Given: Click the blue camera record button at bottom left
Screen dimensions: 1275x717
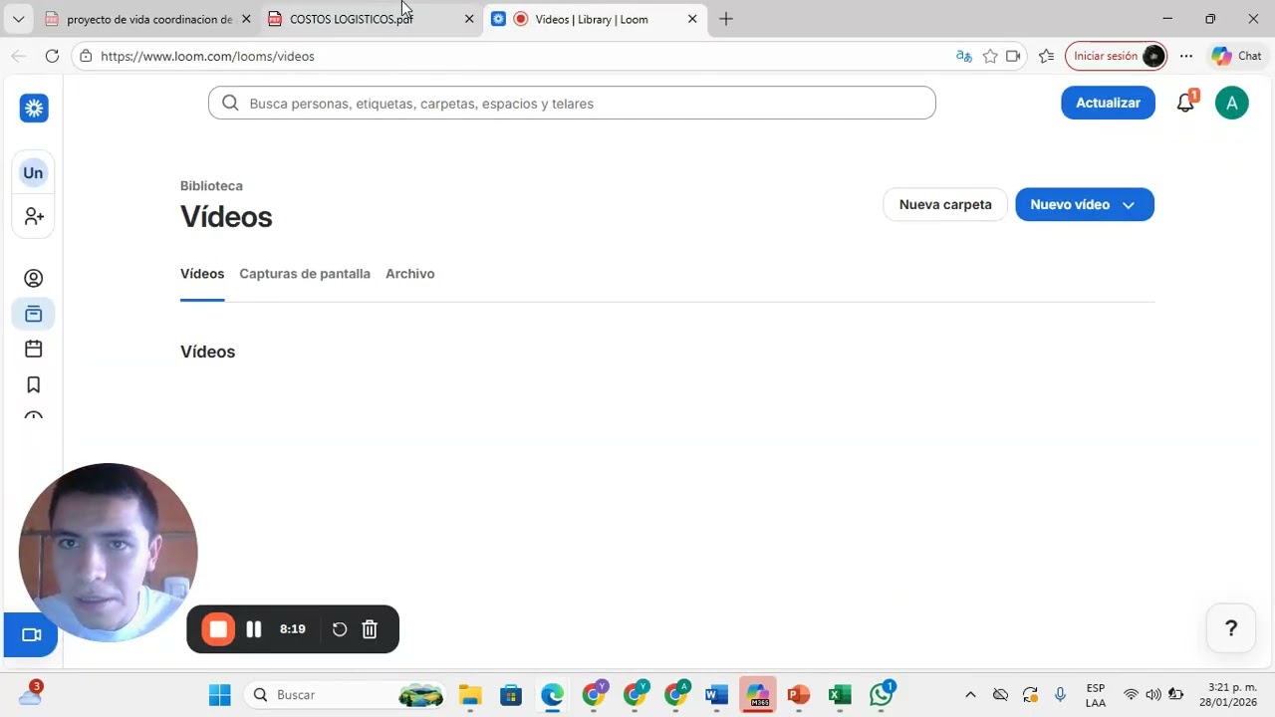Looking at the screenshot, I should pyautogui.click(x=31, y=635).
